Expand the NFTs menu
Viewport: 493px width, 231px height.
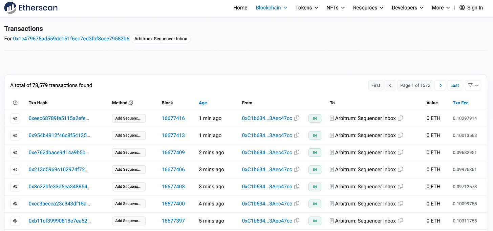[x=336, y=8]
